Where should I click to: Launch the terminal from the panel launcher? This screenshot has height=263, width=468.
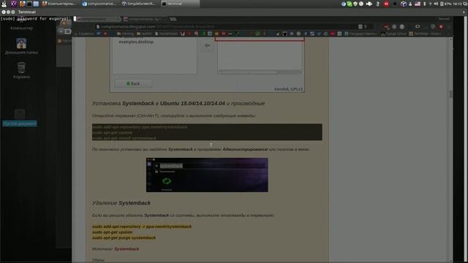[29, 4]
